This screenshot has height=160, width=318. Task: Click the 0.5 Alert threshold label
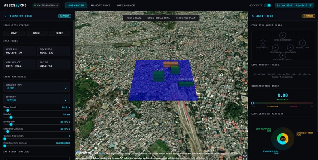[x=294, y=106]
